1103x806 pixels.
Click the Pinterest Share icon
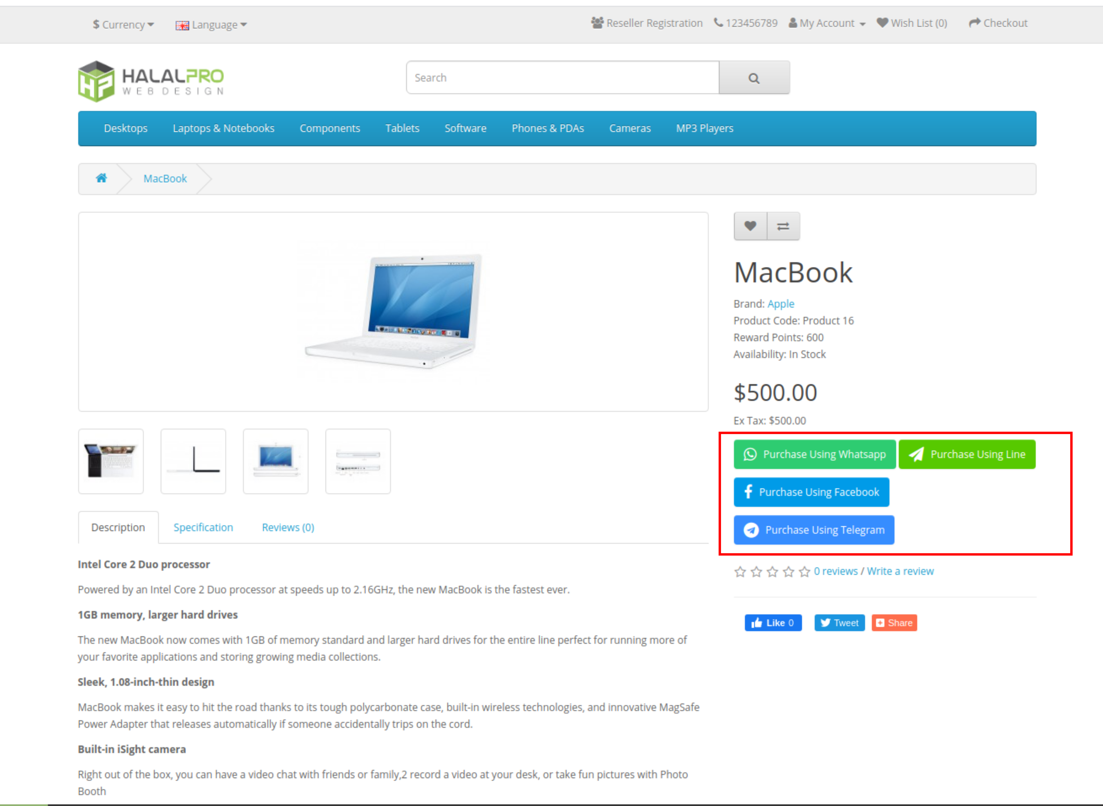click(893, 622)
